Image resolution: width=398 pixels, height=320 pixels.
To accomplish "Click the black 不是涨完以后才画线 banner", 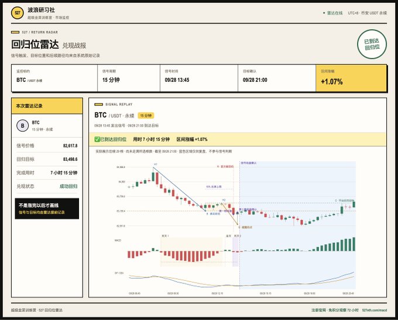I will click(x=47, y=208).
